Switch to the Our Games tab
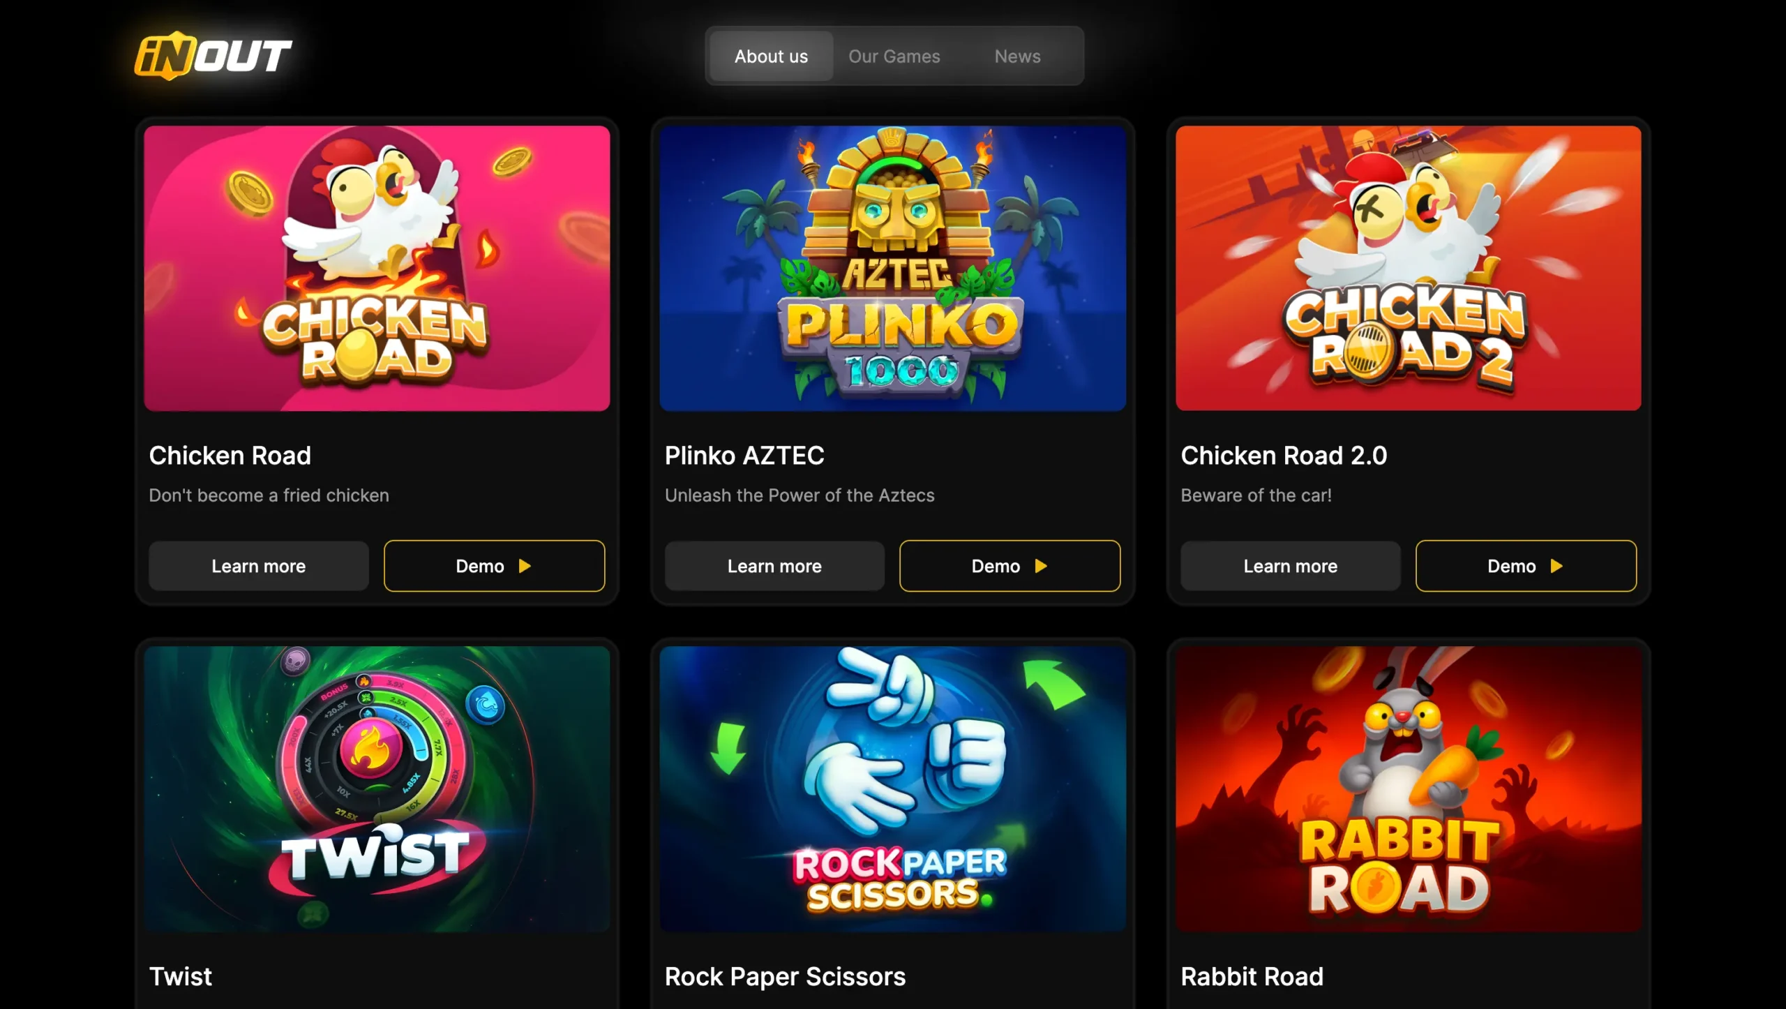This screenshot has height=1009, width=1786. 894,56
